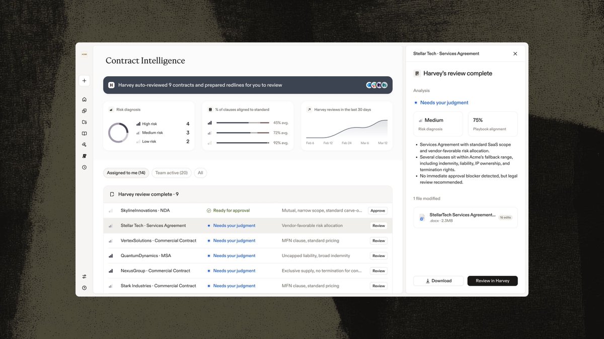This screenshot has width=604, height=339.
Task: Select the Assigned to me (14) tab
Action: tap(126, 173)
